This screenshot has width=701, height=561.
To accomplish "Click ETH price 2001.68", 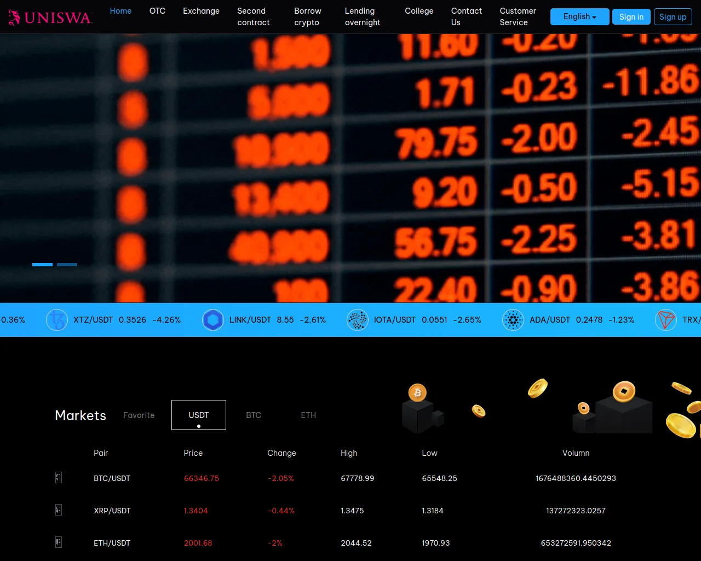I will point(198,543).
